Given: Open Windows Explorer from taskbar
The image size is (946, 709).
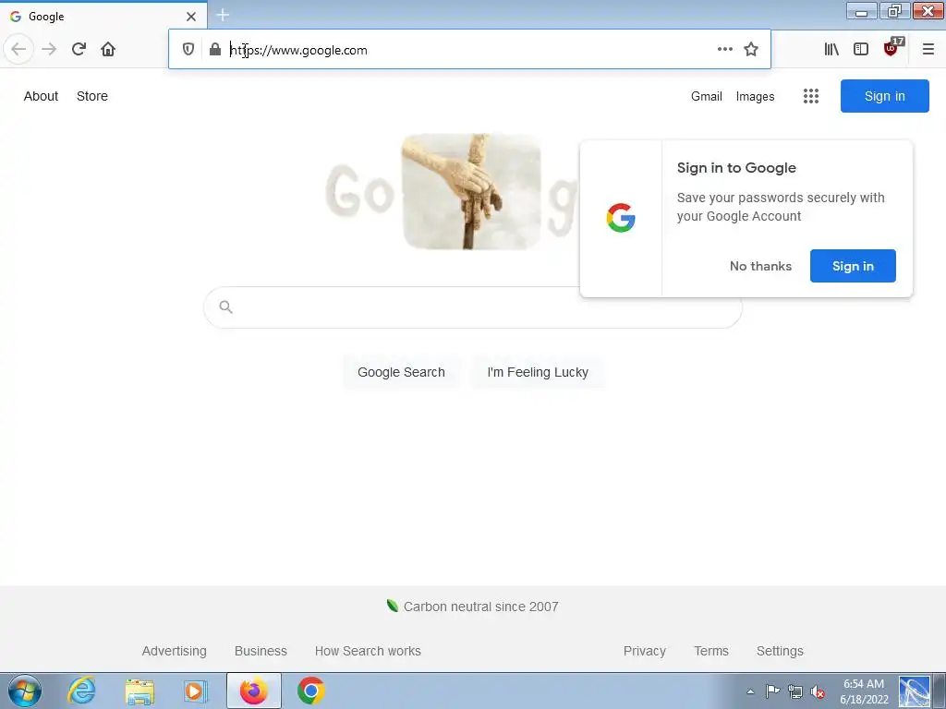Looking at the screenshot, I should [139, 691].
